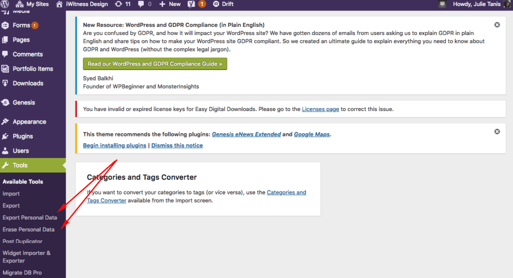The height and width of the screenshot is (278, 513).
Task: Open Widget Importer & Exporter
Action: [x=26, y=257]
